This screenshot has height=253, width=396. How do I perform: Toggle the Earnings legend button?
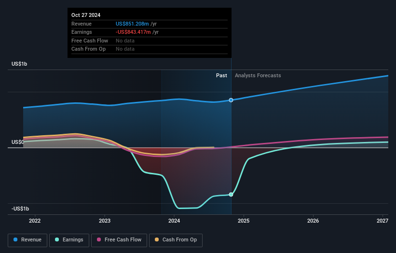point(69,240)
